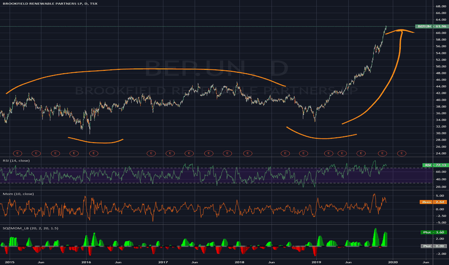The image size is (449, 265).
Task: Click the orange Mom 2.64 value tag
Action: click(433, 202)
